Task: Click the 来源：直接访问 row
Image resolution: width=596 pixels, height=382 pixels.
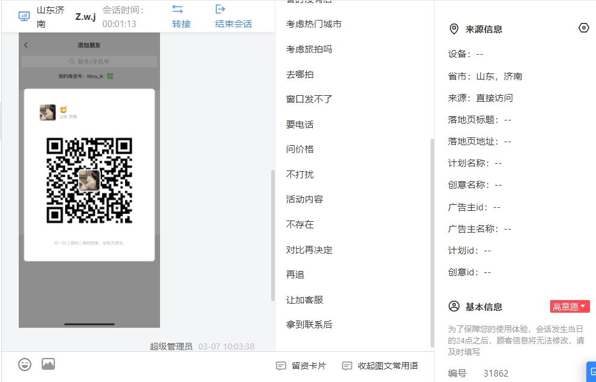Action: click(481, 98)
